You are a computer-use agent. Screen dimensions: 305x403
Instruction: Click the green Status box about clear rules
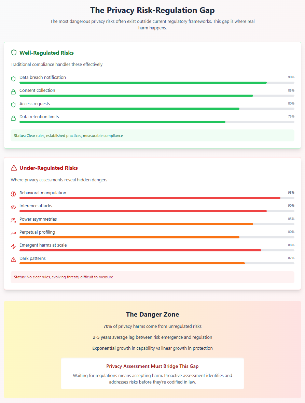[x=152, y=136]
